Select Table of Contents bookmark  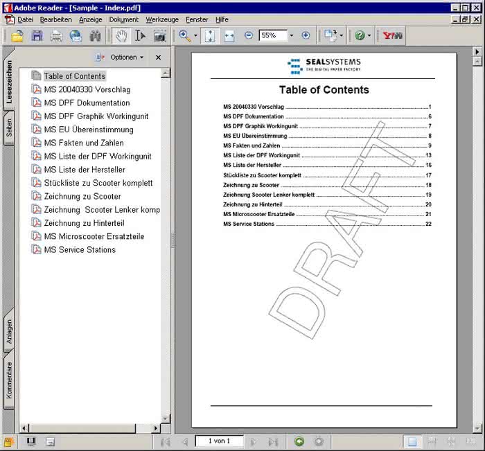[75, 76]
